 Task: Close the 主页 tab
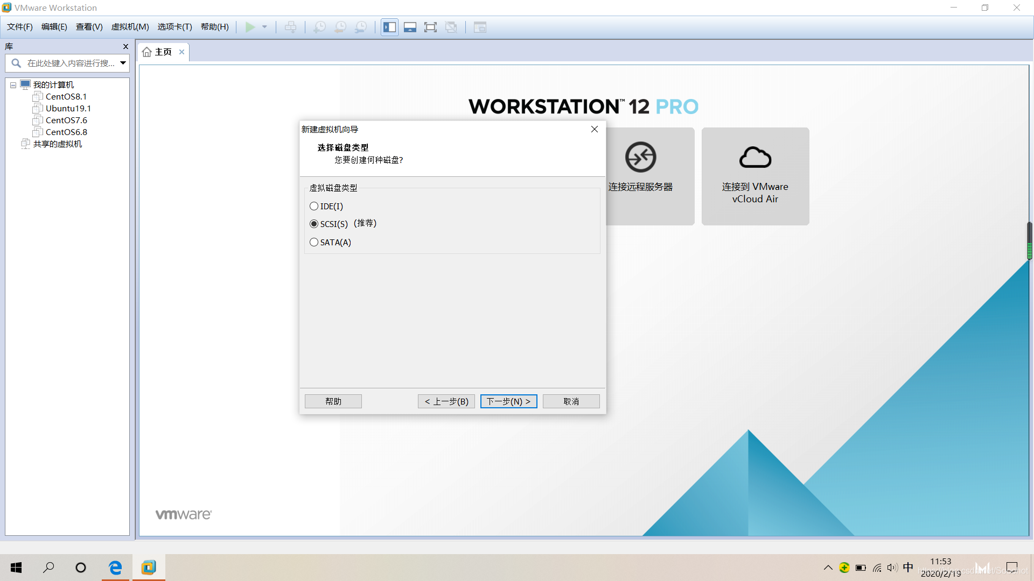(x=182, y=52)
